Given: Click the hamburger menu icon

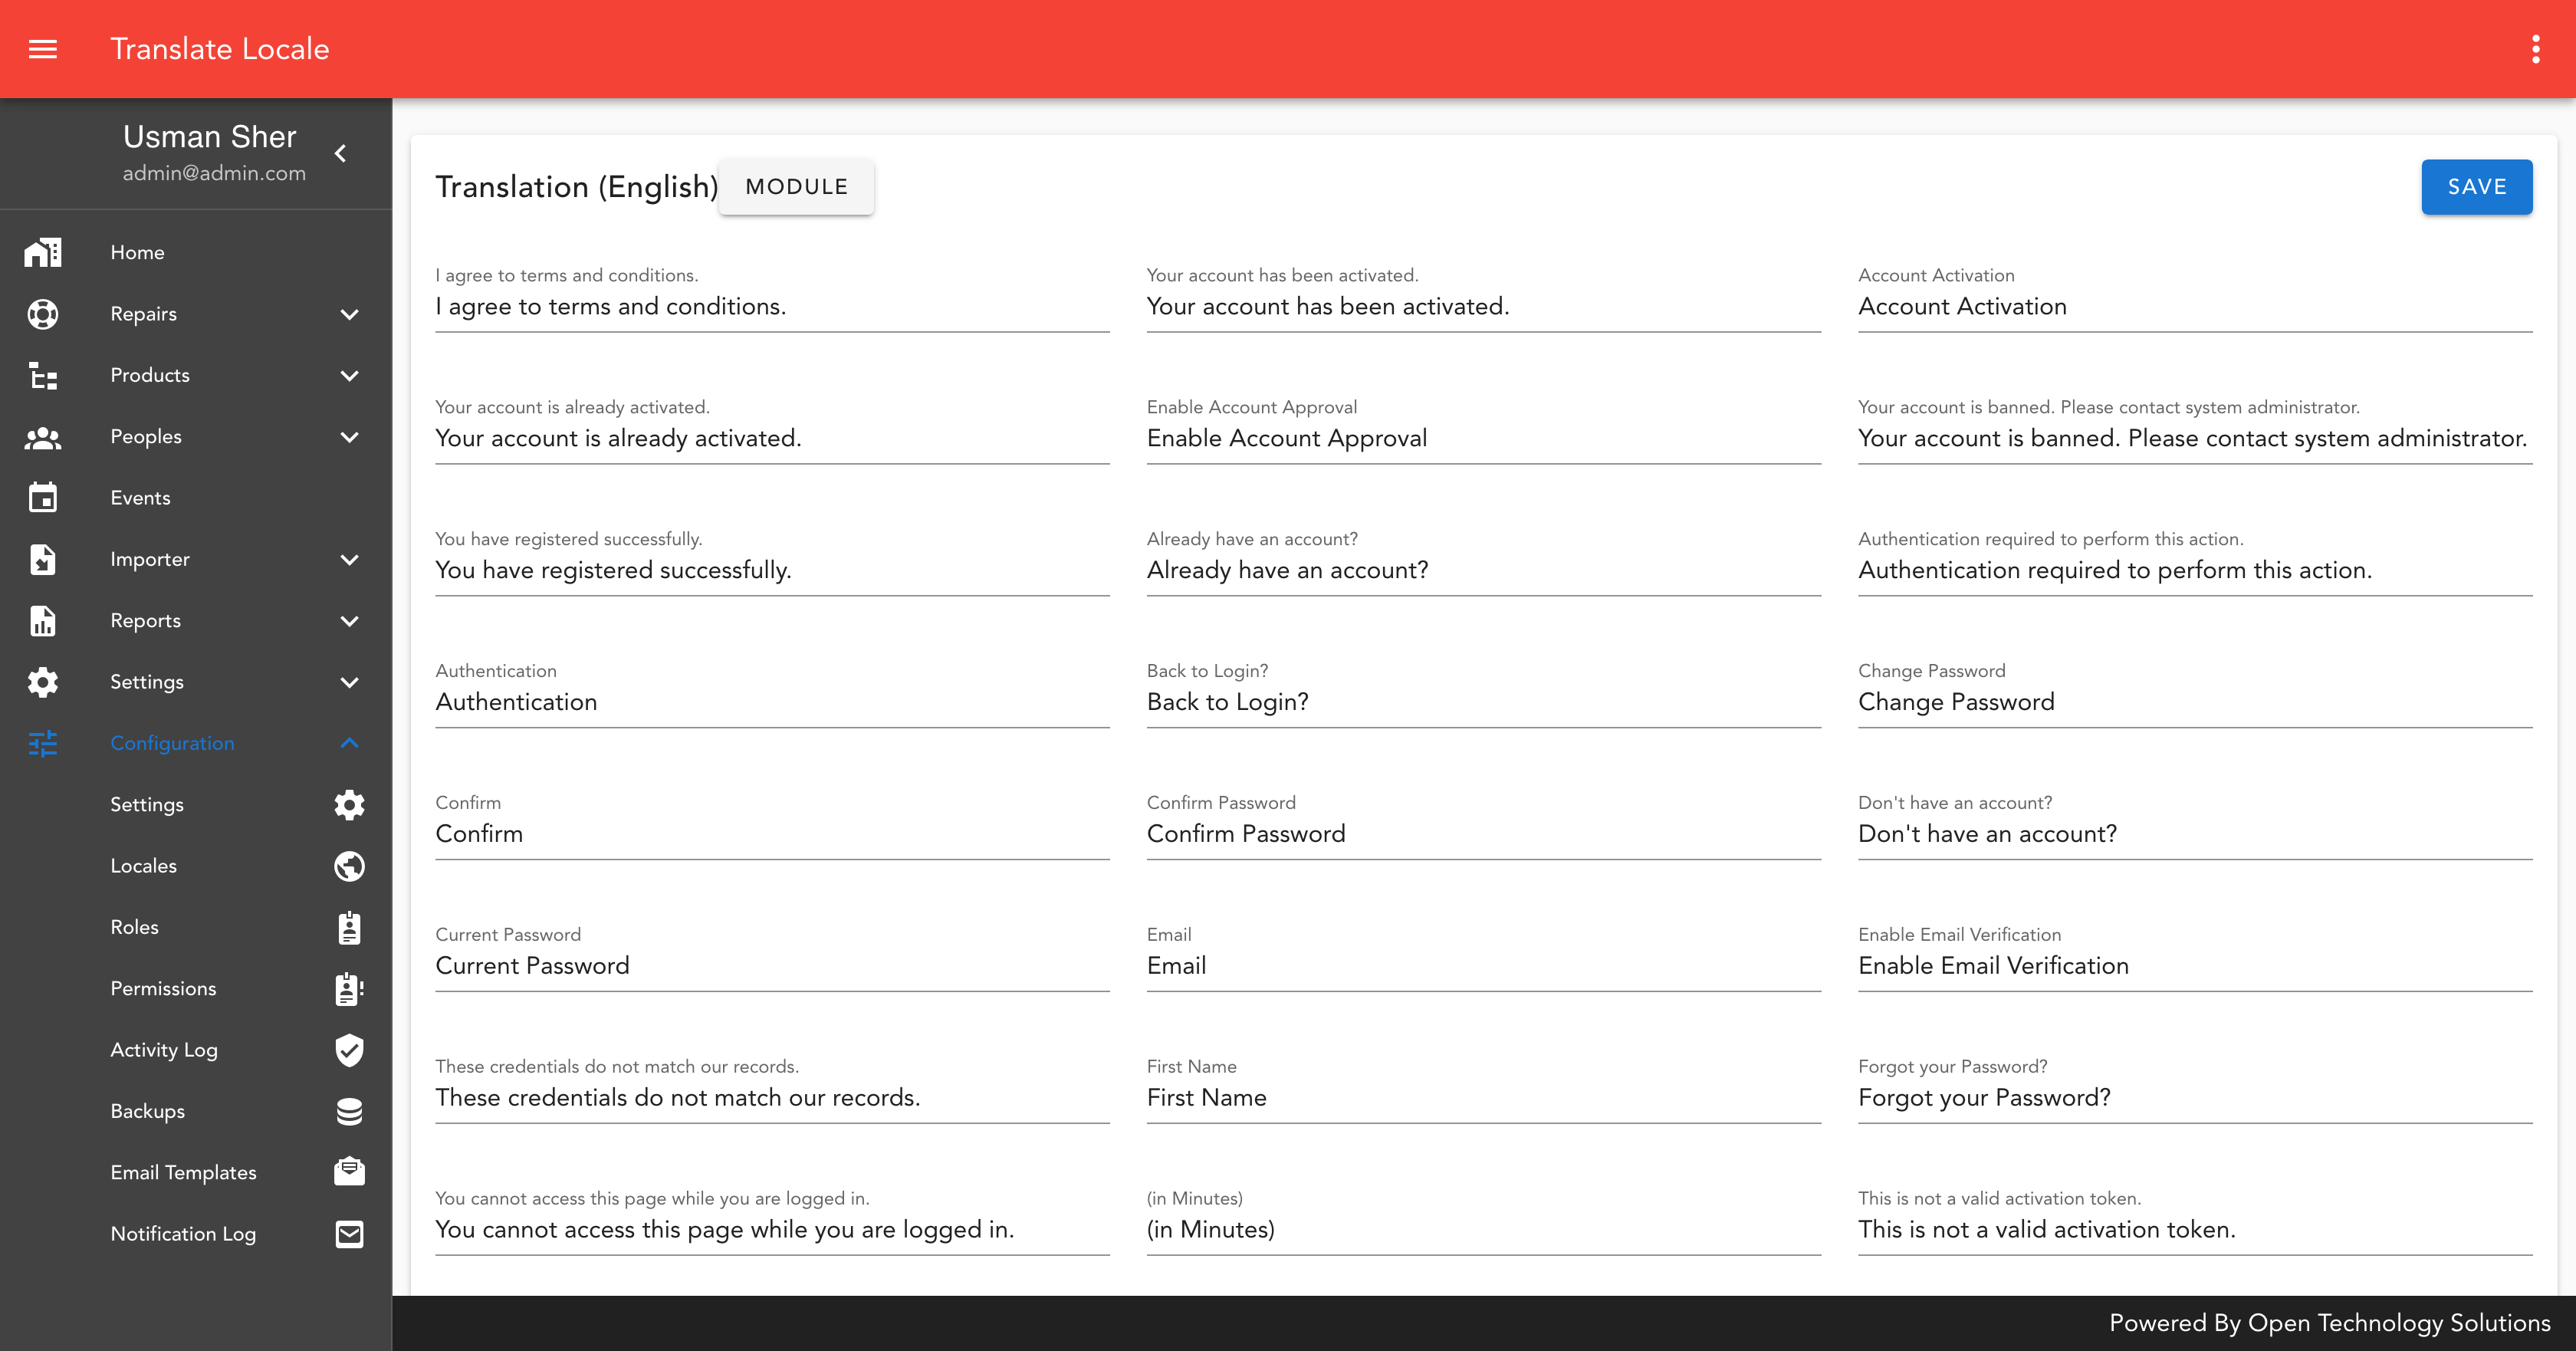Looking at the screenshot, I should [x=42, y=49].
